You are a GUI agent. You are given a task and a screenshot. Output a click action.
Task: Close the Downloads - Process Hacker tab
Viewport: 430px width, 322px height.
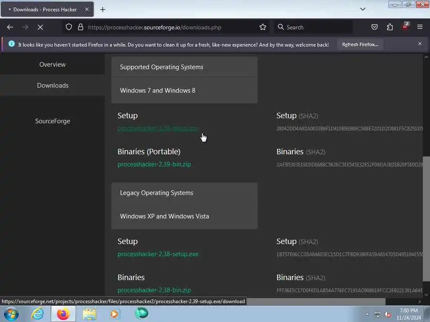pos(87,9)
